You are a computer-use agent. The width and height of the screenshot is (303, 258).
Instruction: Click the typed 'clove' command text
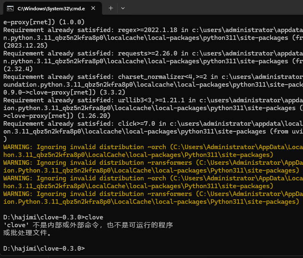94,217
